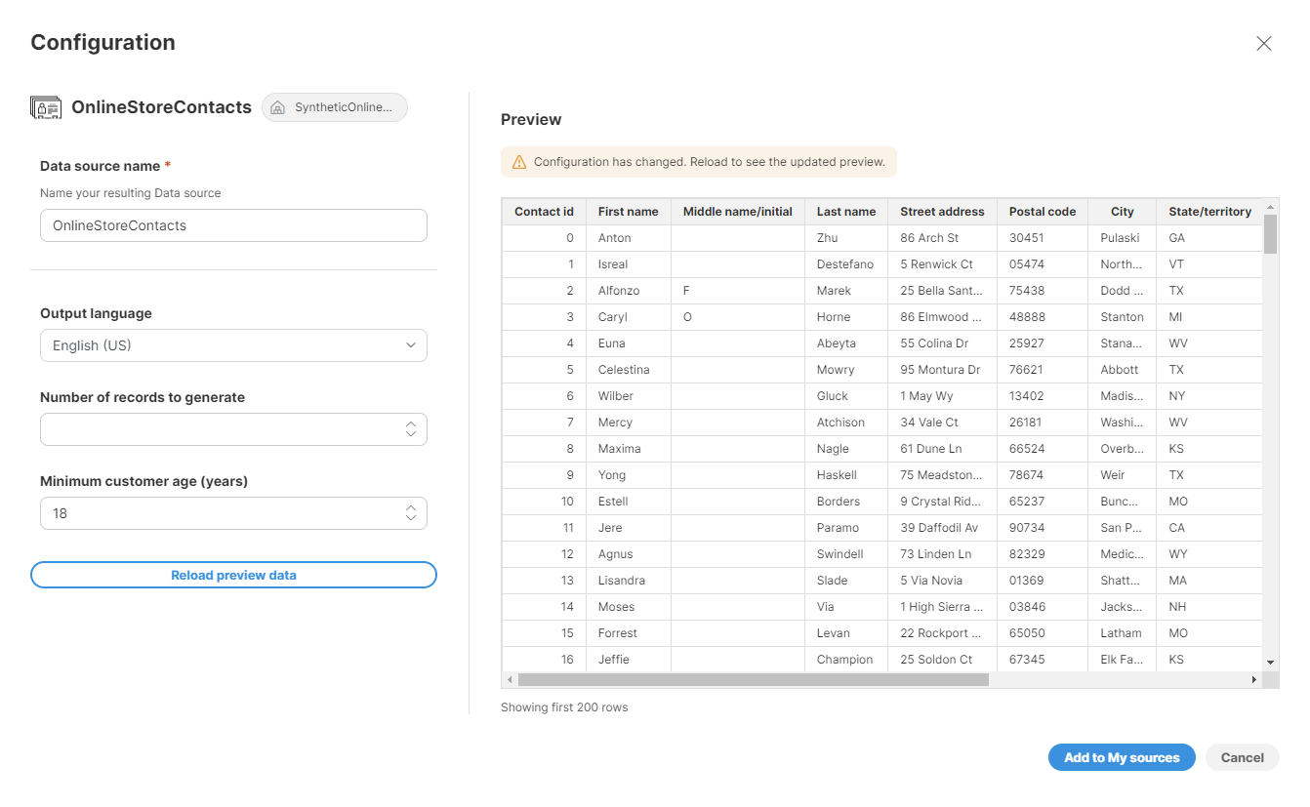
Task: Click the SyntheticOnline source tag chip
Action: click(x=334, y=107)
